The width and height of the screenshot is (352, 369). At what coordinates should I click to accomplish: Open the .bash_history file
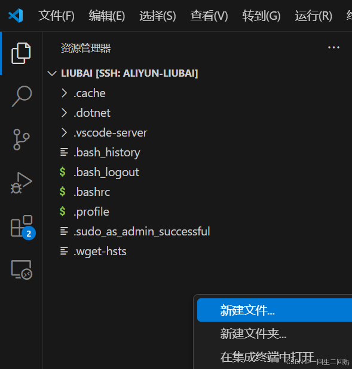pyautogui.click(x=106, y=153)
